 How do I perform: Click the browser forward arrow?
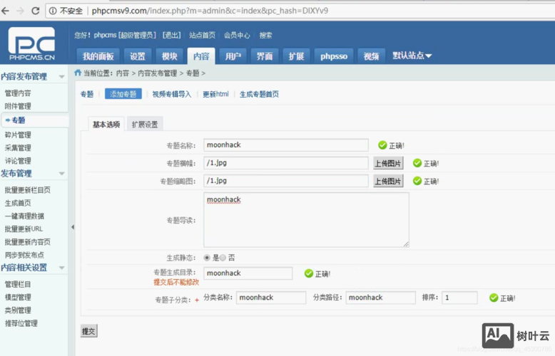pyautogui.click(x=20, y=11)
